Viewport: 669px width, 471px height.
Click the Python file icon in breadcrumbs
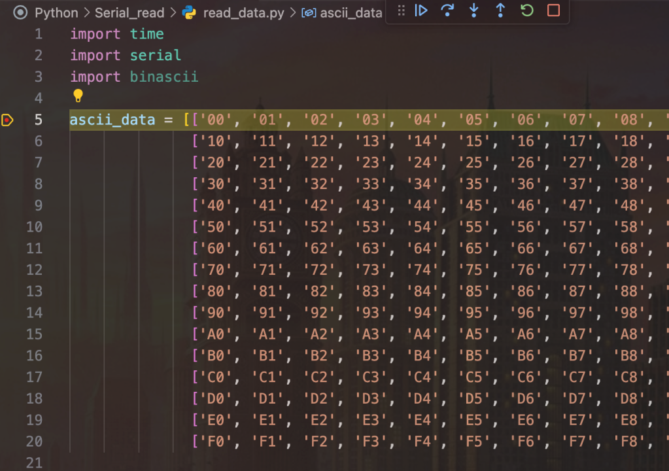tap(189, 12)
